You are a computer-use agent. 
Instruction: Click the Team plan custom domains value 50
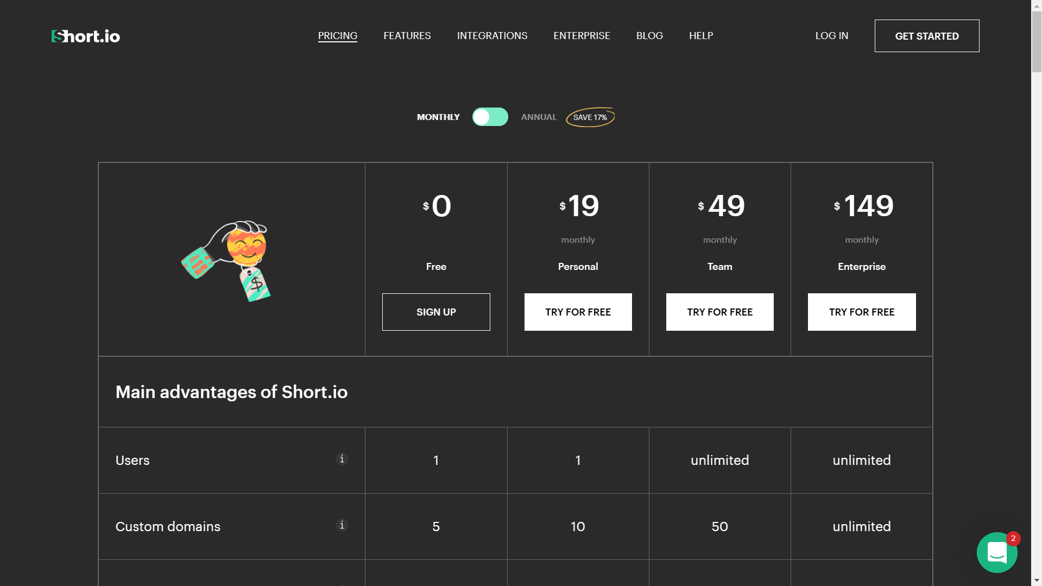pyautogui.click(x=720, y=527)
